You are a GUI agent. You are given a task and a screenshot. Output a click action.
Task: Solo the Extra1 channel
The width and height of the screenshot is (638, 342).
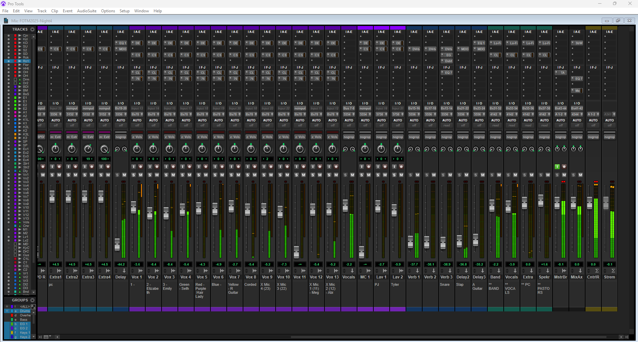(52, 175)
